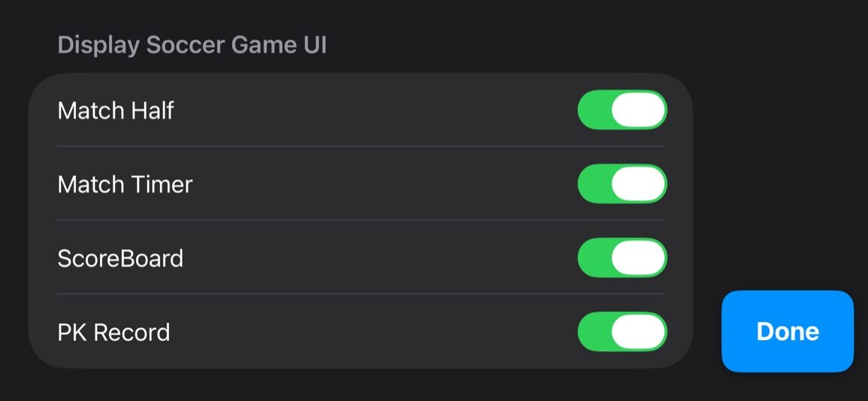Turn off the Match Half switch
The height and width of the screenshot is (401, 868).
(622, 110)
